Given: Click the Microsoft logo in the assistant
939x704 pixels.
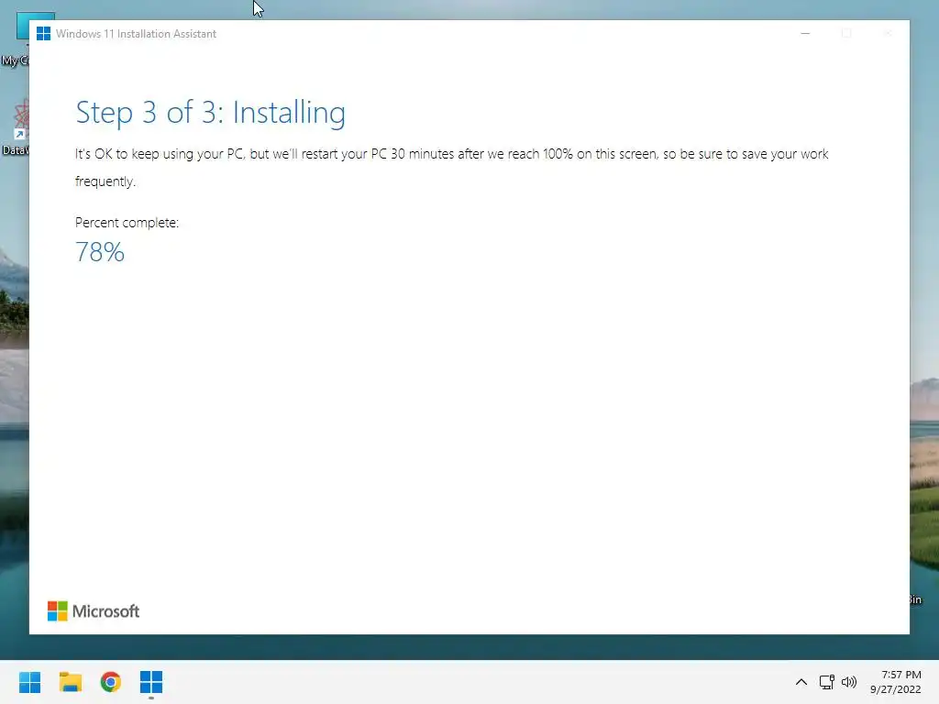Looking at the screenshot, I should point(94,611).
